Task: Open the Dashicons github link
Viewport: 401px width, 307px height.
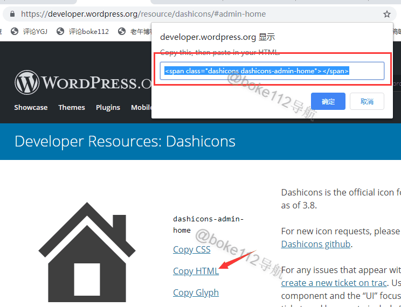Action: coord(316,244)
